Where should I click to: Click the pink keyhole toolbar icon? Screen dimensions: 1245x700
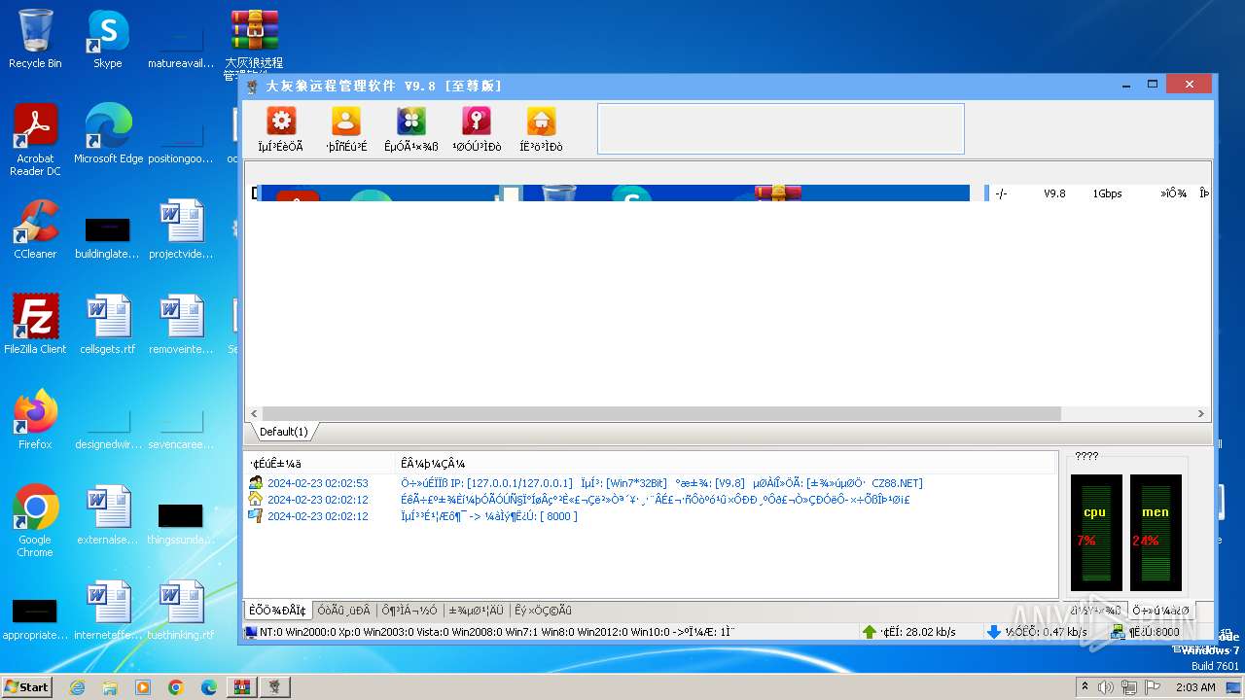click(477, 121)
